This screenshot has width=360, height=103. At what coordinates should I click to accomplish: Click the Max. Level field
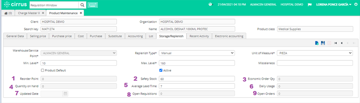(x=197, y=63)
